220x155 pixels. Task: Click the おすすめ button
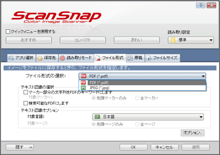click(29, 40)
